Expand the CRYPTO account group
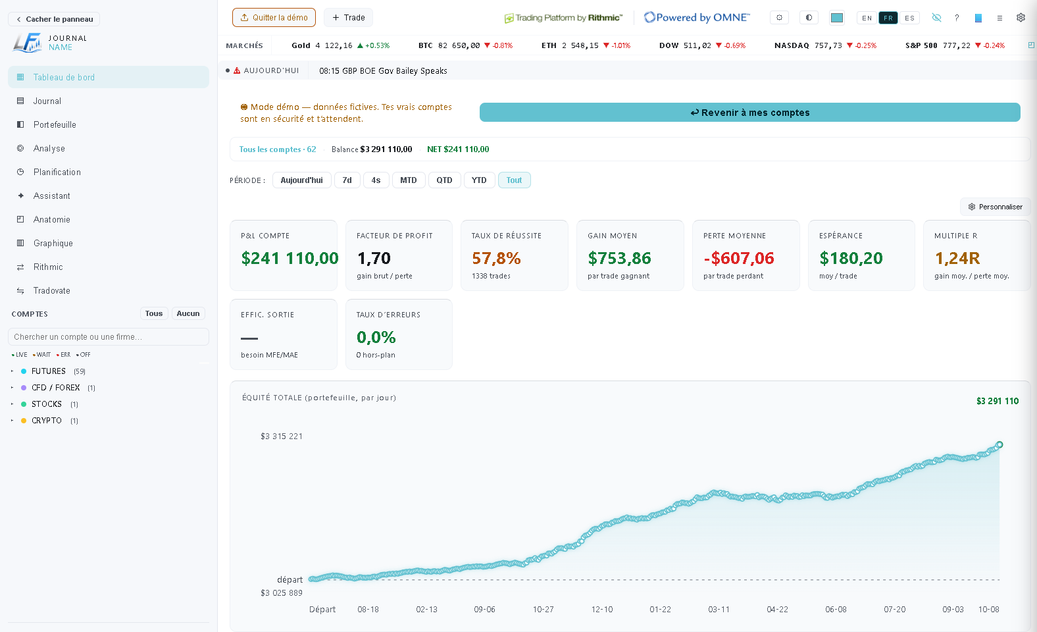This screenshot has height=632, width=1037. (109, 421)
